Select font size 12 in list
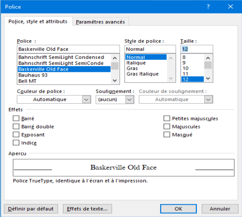242x217 pixels. pos(193,79)
